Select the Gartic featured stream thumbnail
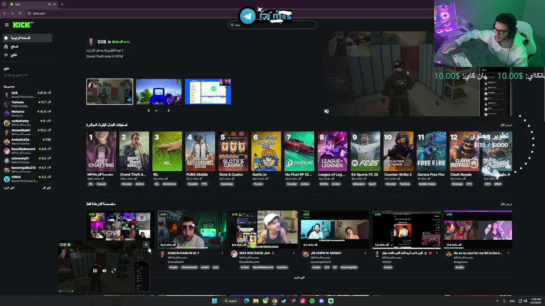 (x=208, y=91)
